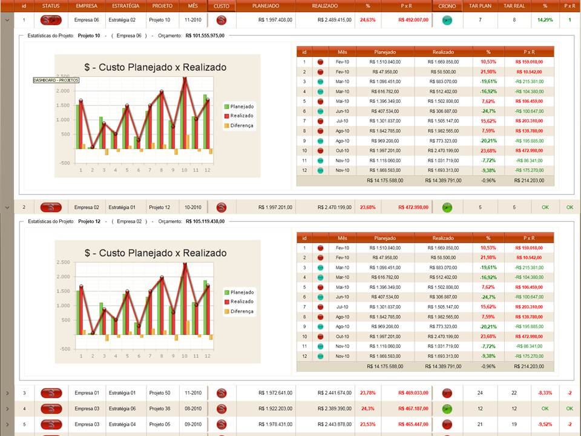
Task: Sort by the PLANEJADO column header
Action: (266, 6)
